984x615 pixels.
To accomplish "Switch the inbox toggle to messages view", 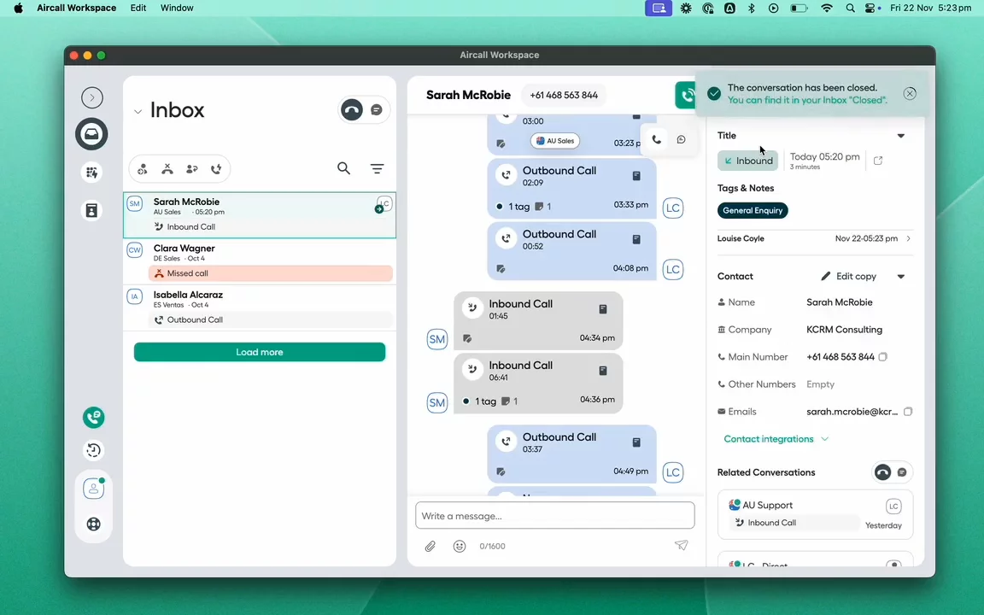I will 377,110.
